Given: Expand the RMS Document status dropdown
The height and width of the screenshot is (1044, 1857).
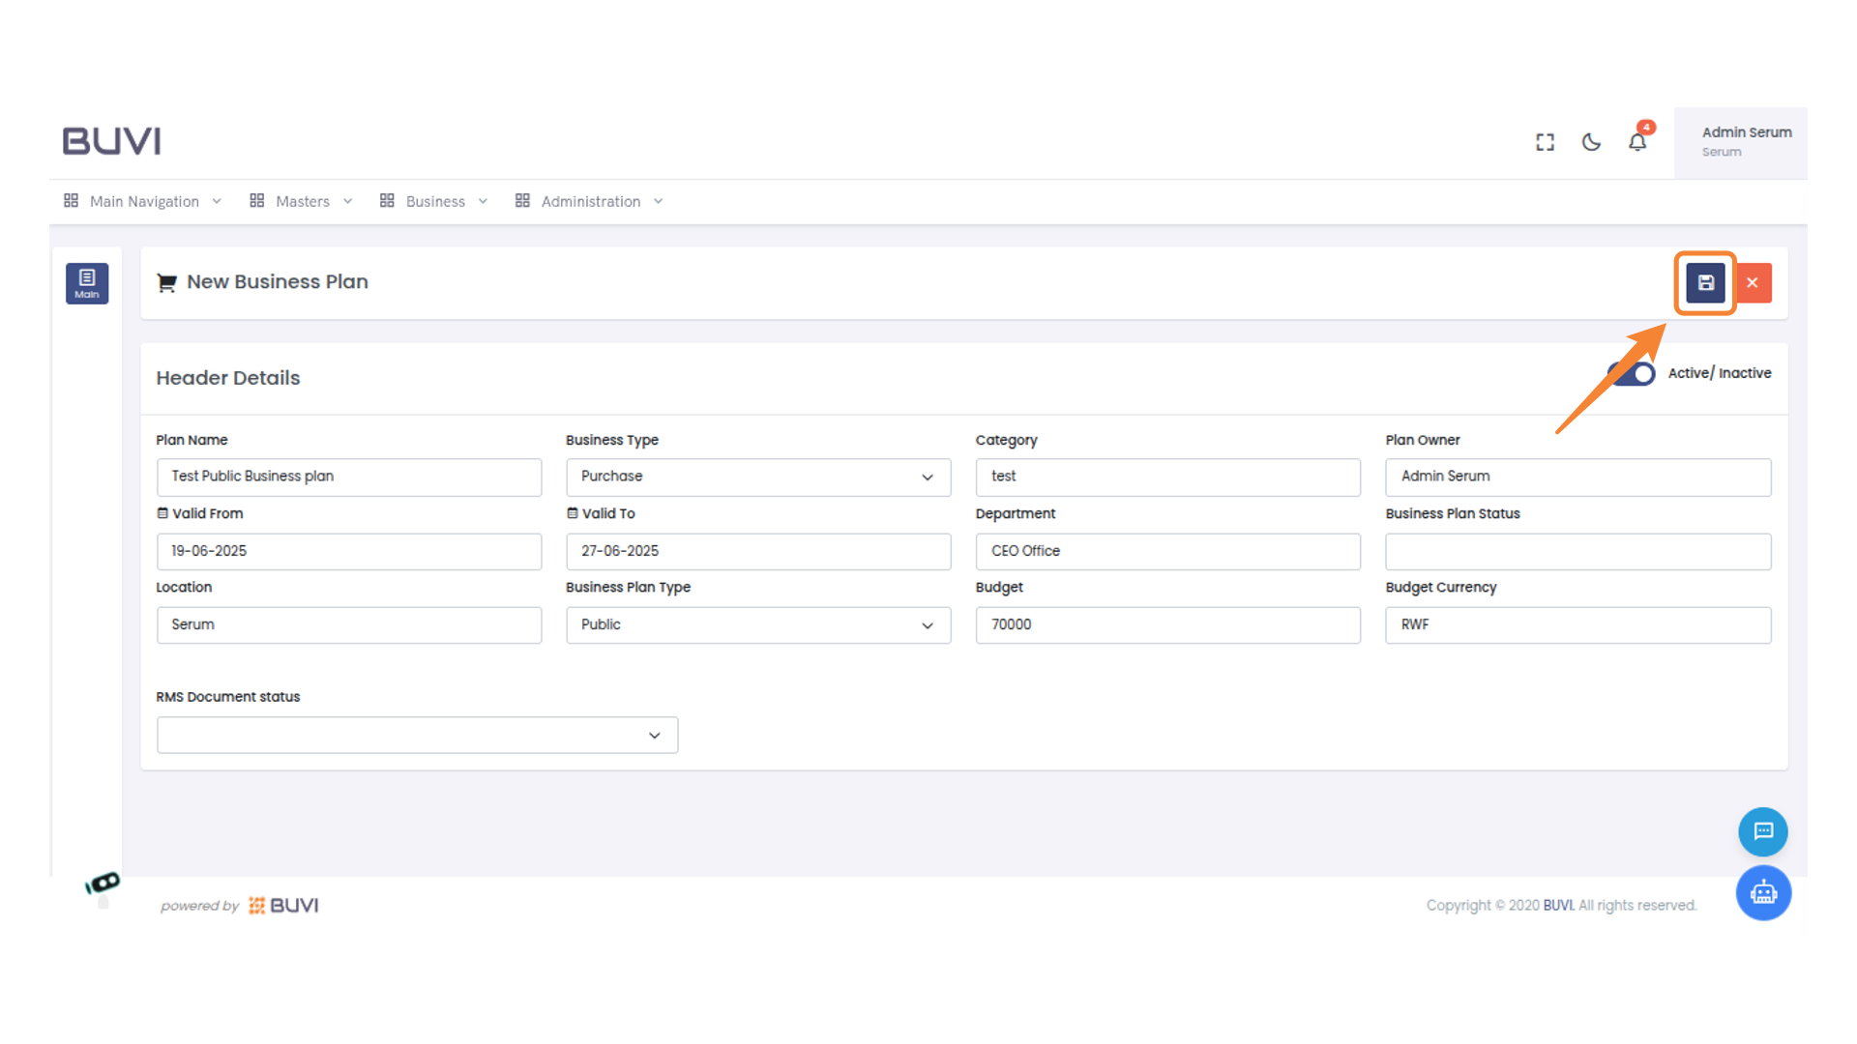Looking at the screenshot, I should coord(417,736).
